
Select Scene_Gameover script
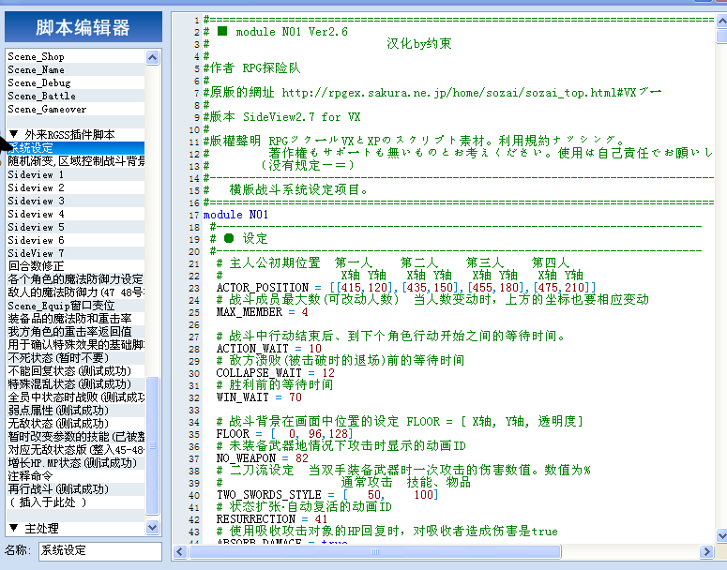pos(76,109)
